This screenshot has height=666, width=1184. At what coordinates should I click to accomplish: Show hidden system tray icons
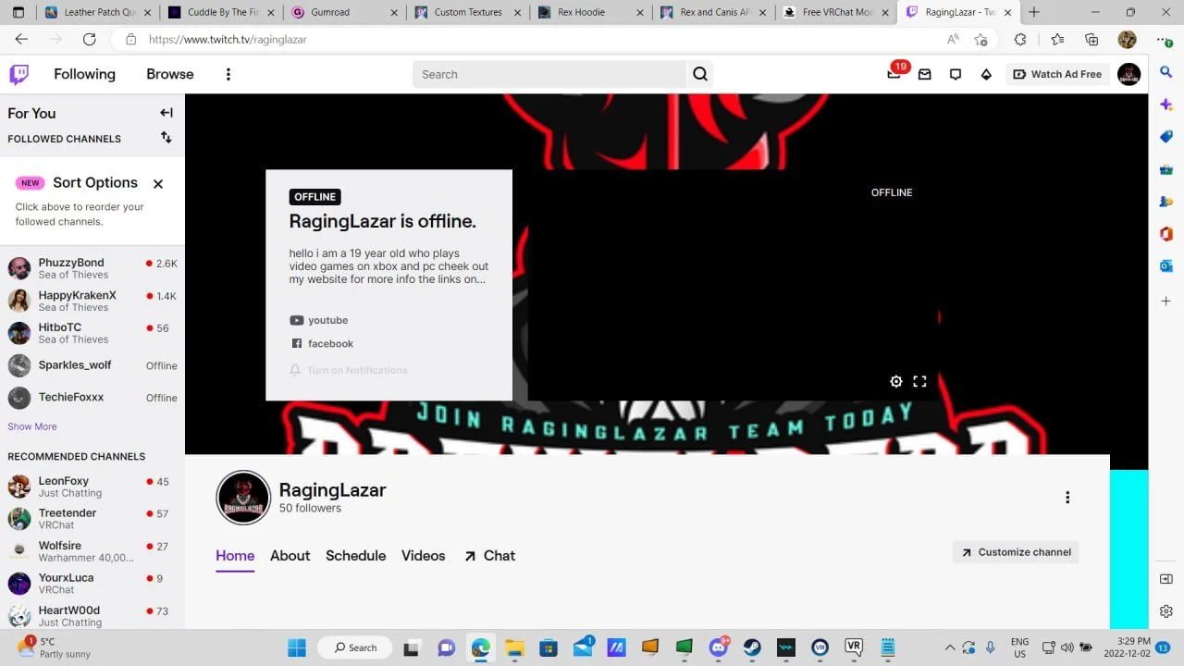[949, 647]
